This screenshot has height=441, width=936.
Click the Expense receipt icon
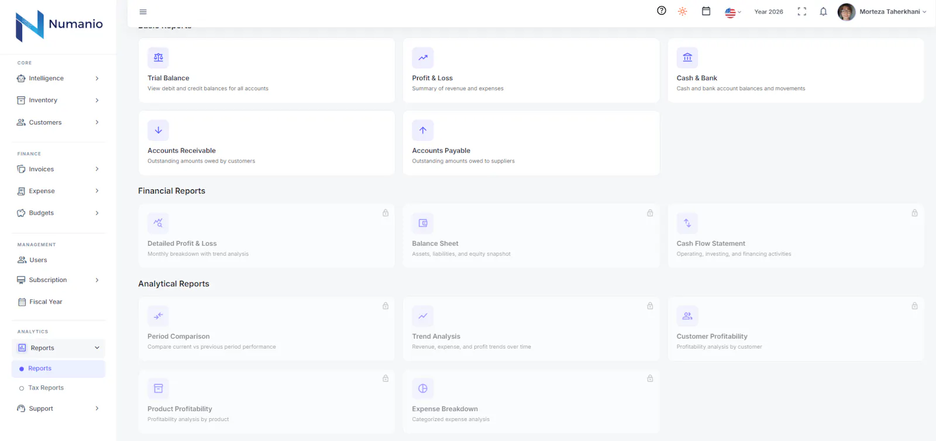tap(22, 191)
